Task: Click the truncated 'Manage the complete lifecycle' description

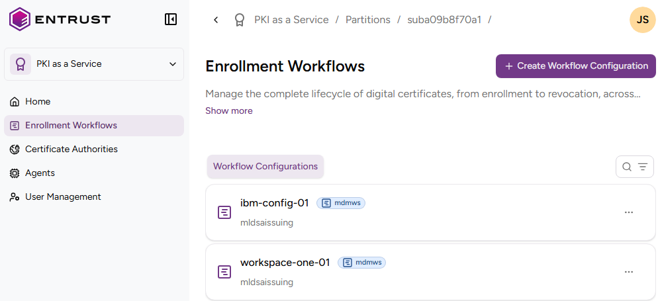Action: tap(423, 94)
